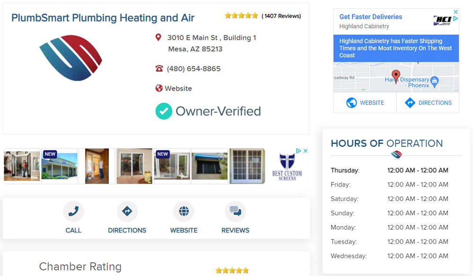Open thumbnail of person at wooden door
Viewport: 473px width, 276px height.
(x=97, y=166)
